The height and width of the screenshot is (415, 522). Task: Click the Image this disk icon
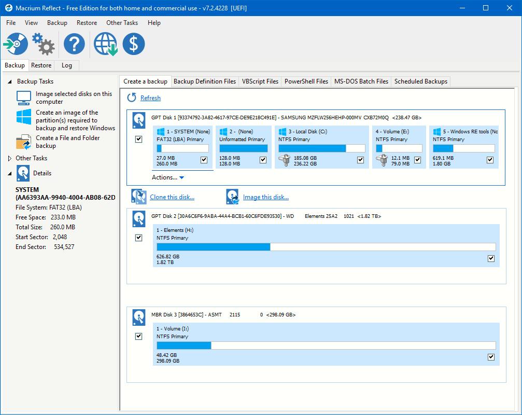point(232,197)
